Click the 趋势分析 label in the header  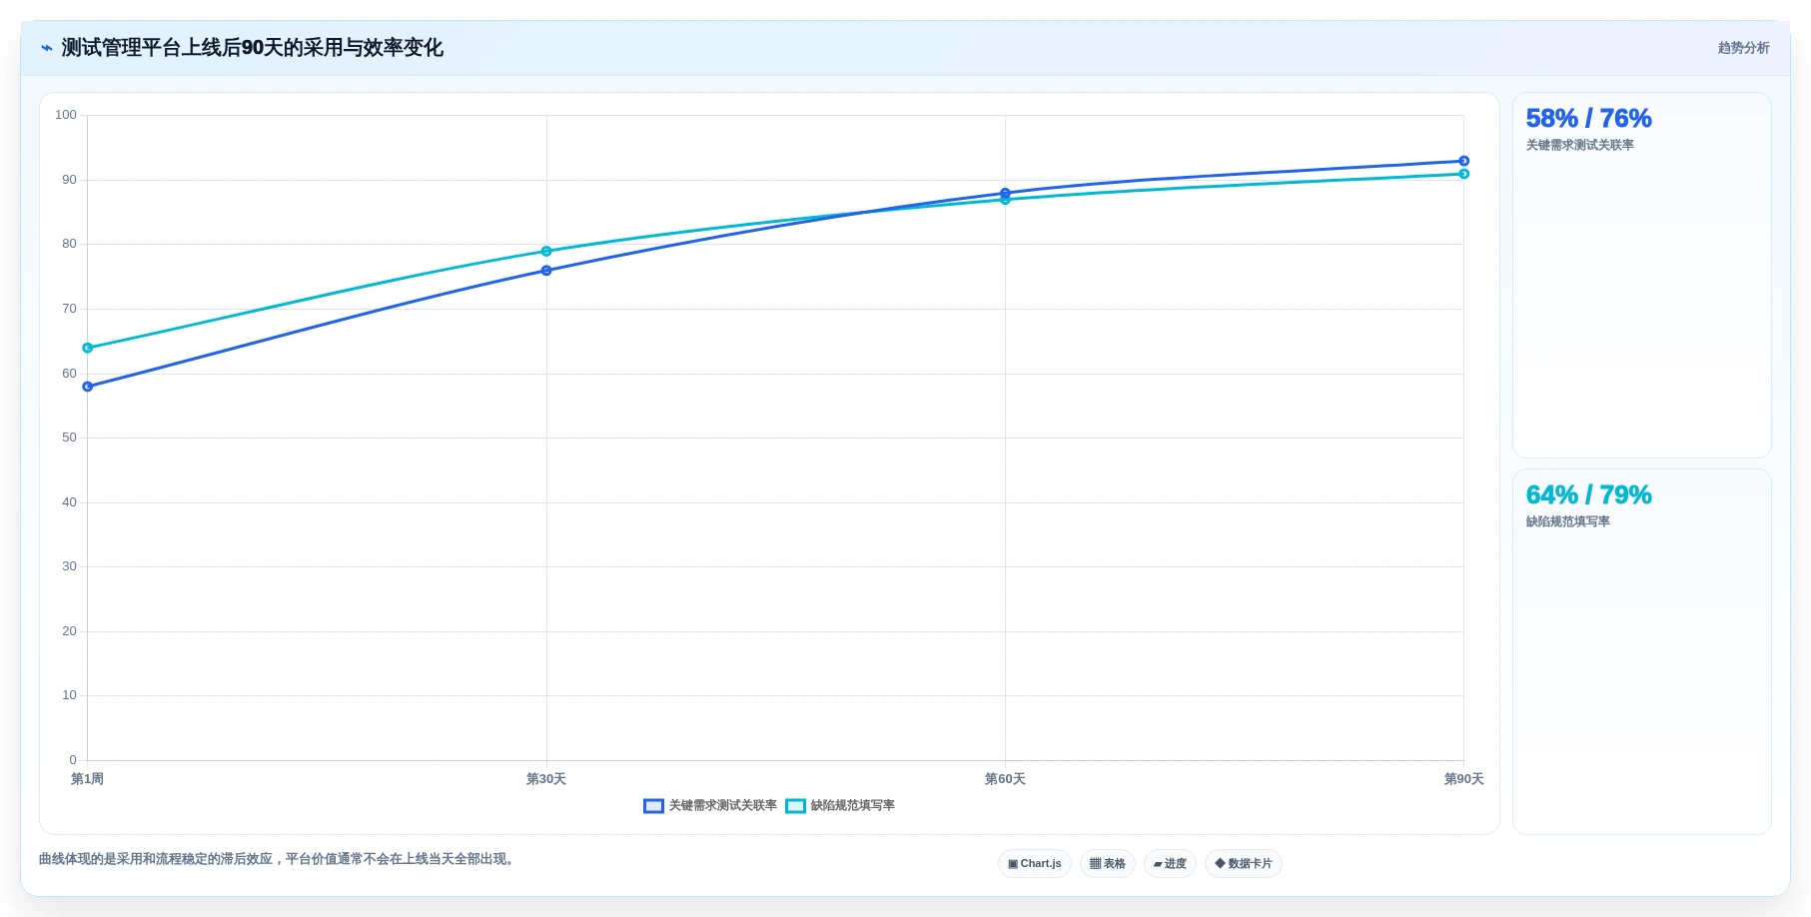click(x=1743, y=48)
